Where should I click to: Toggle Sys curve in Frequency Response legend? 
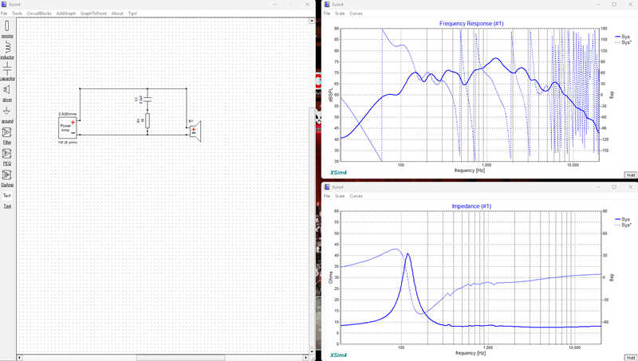(x=623, y=37)
